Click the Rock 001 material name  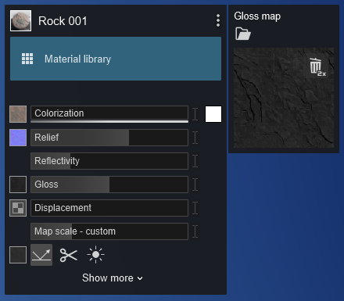click(x=63, y=21)
